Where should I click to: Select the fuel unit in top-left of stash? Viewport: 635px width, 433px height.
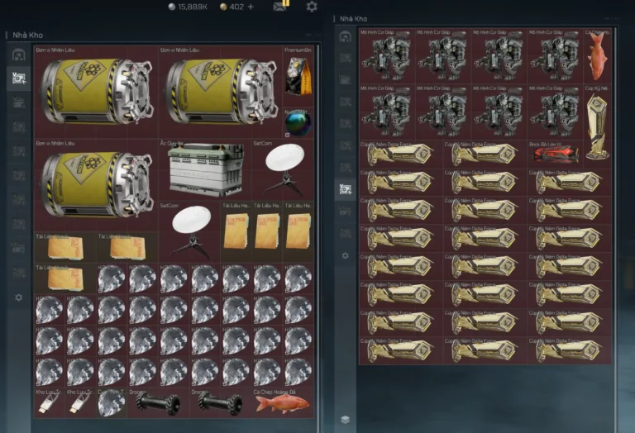96,93
